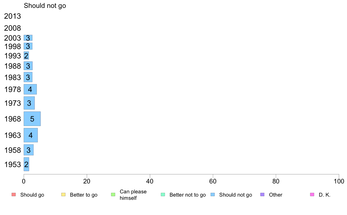Select the 1993 bar showing 2

[x=26, y=56]
